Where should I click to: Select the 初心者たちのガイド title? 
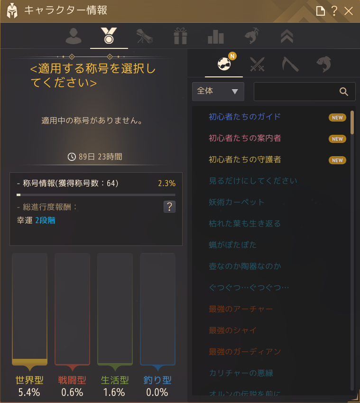244,117
